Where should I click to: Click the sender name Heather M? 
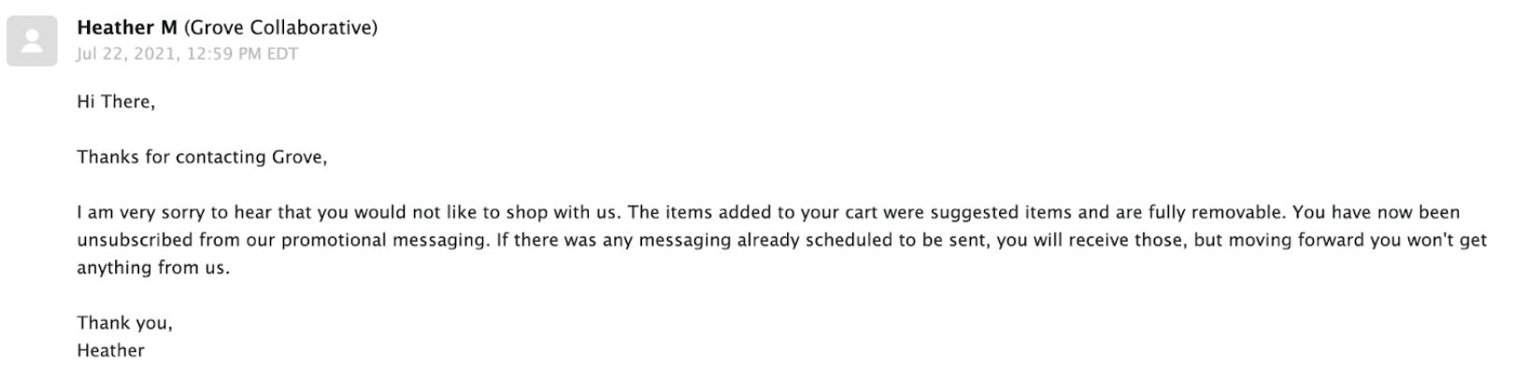[127, 27]
